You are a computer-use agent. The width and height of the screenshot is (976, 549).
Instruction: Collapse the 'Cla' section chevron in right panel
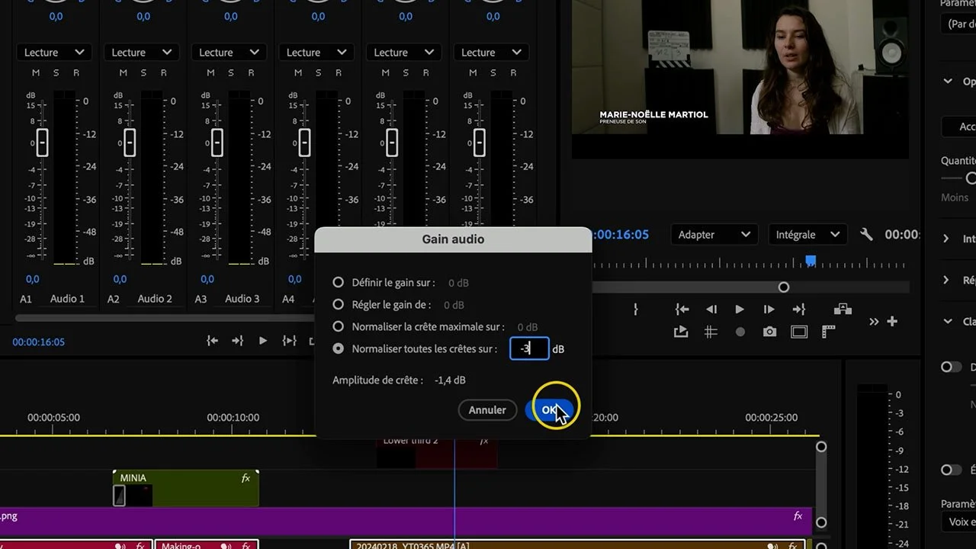[x=947, y=321]
